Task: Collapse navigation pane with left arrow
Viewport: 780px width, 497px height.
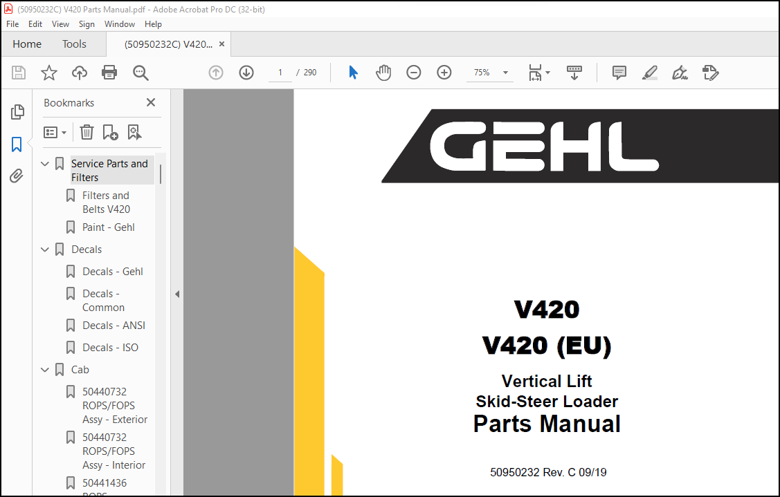Action: click(177, 294)
